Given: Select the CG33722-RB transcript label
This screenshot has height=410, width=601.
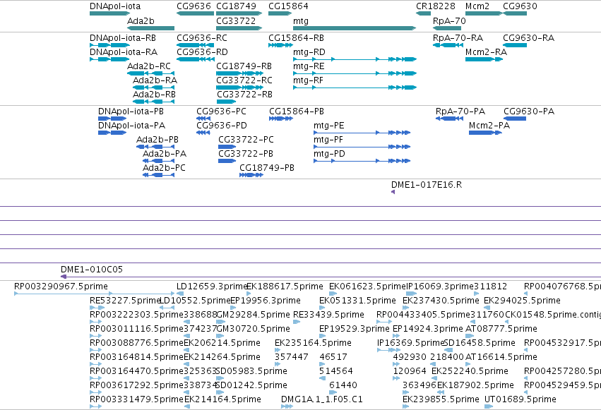Looking at the screenshot, I should pos(244,95).
